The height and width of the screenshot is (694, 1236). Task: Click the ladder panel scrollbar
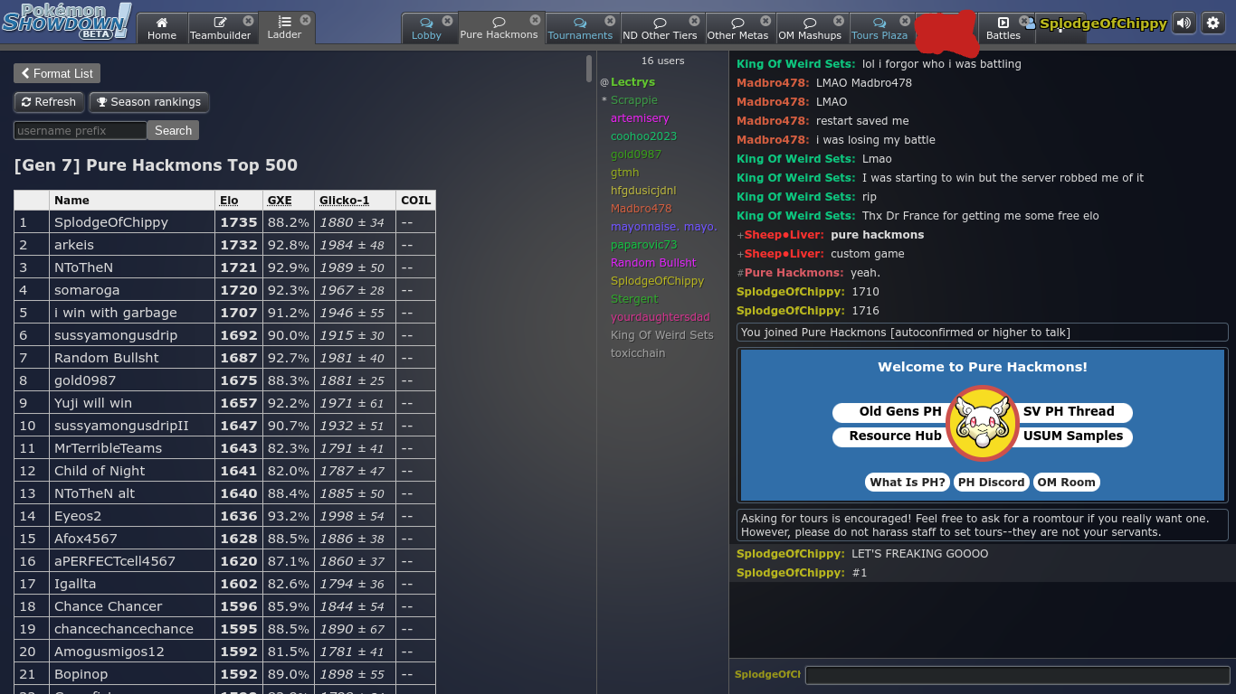(x=589, y=69)
